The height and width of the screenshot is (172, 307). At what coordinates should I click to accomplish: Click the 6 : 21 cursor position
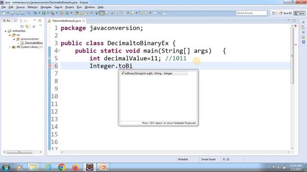pyautogui.click(x=226, y=159)
